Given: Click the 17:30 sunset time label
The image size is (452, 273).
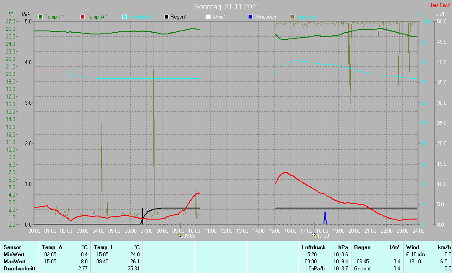Looking at the screenshot, I should [323, 236].
